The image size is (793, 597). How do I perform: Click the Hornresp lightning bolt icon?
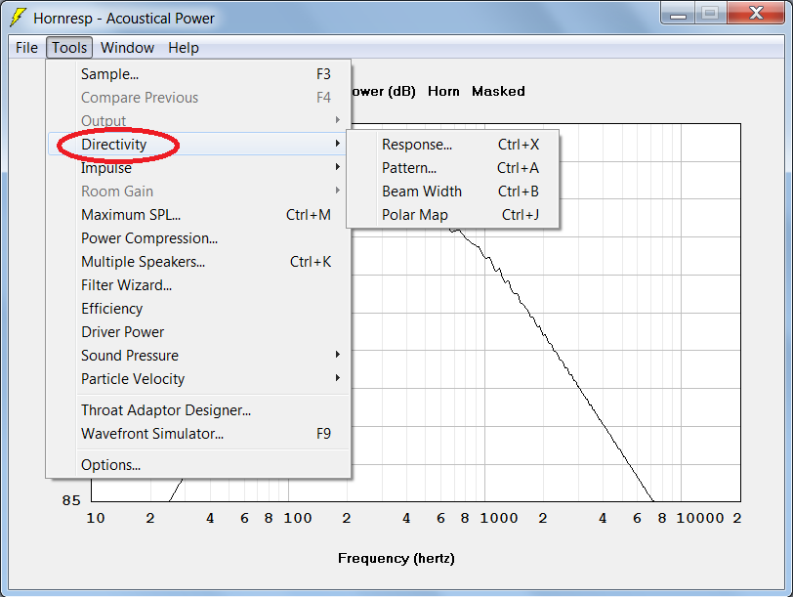point(19,18)
